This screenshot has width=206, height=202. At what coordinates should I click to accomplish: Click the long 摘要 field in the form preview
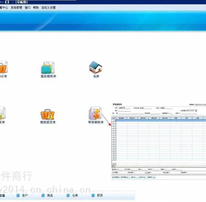(131, 113)
